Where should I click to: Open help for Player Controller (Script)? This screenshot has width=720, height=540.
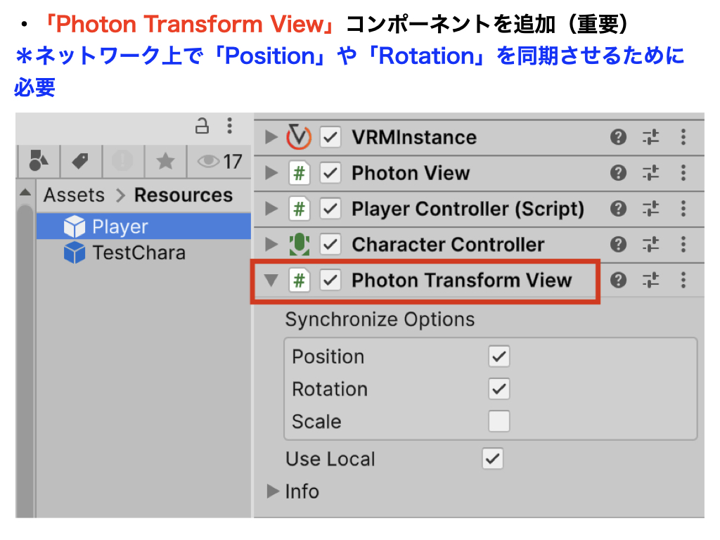pyautogui.click(x=618, y=208)
